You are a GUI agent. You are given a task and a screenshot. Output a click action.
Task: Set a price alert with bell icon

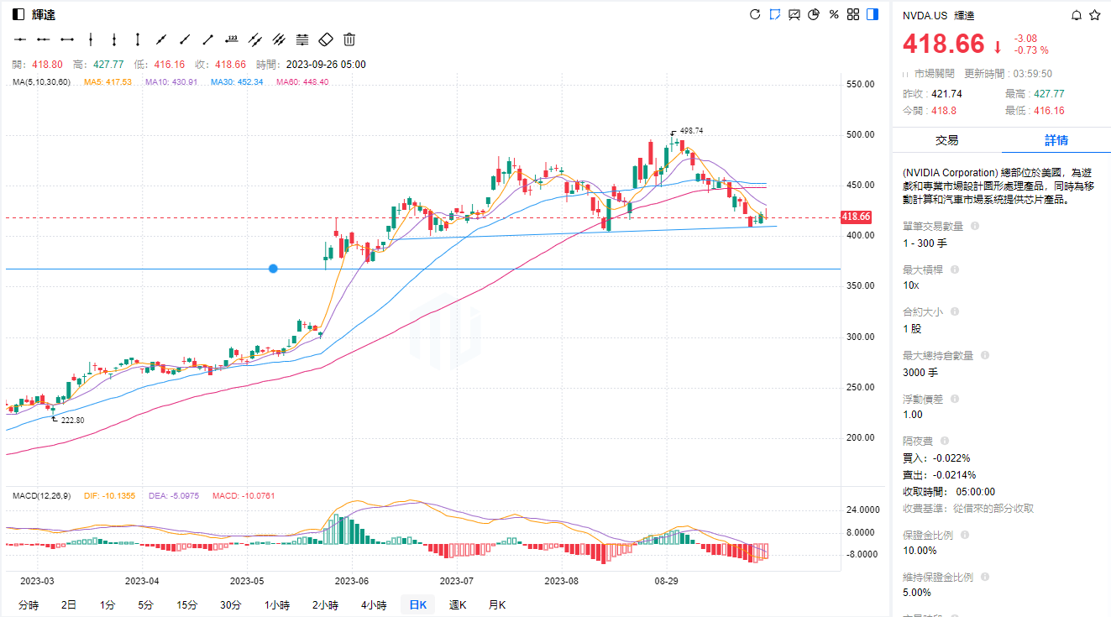tap(1077, 15)
